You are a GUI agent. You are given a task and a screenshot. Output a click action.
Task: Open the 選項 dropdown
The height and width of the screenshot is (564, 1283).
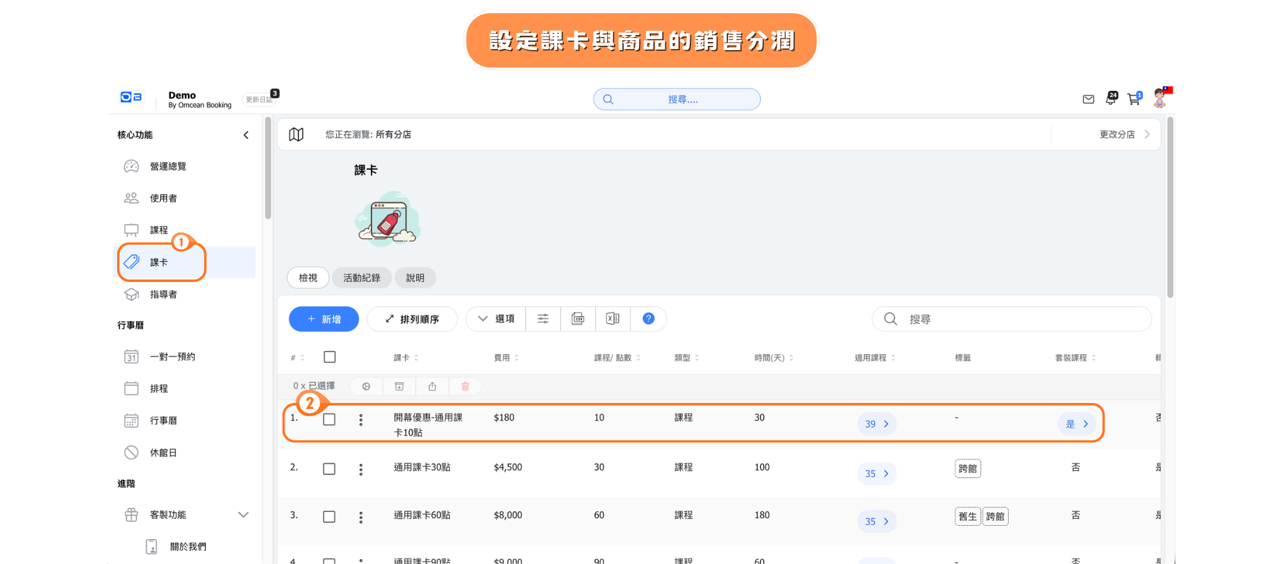[496, 319]
